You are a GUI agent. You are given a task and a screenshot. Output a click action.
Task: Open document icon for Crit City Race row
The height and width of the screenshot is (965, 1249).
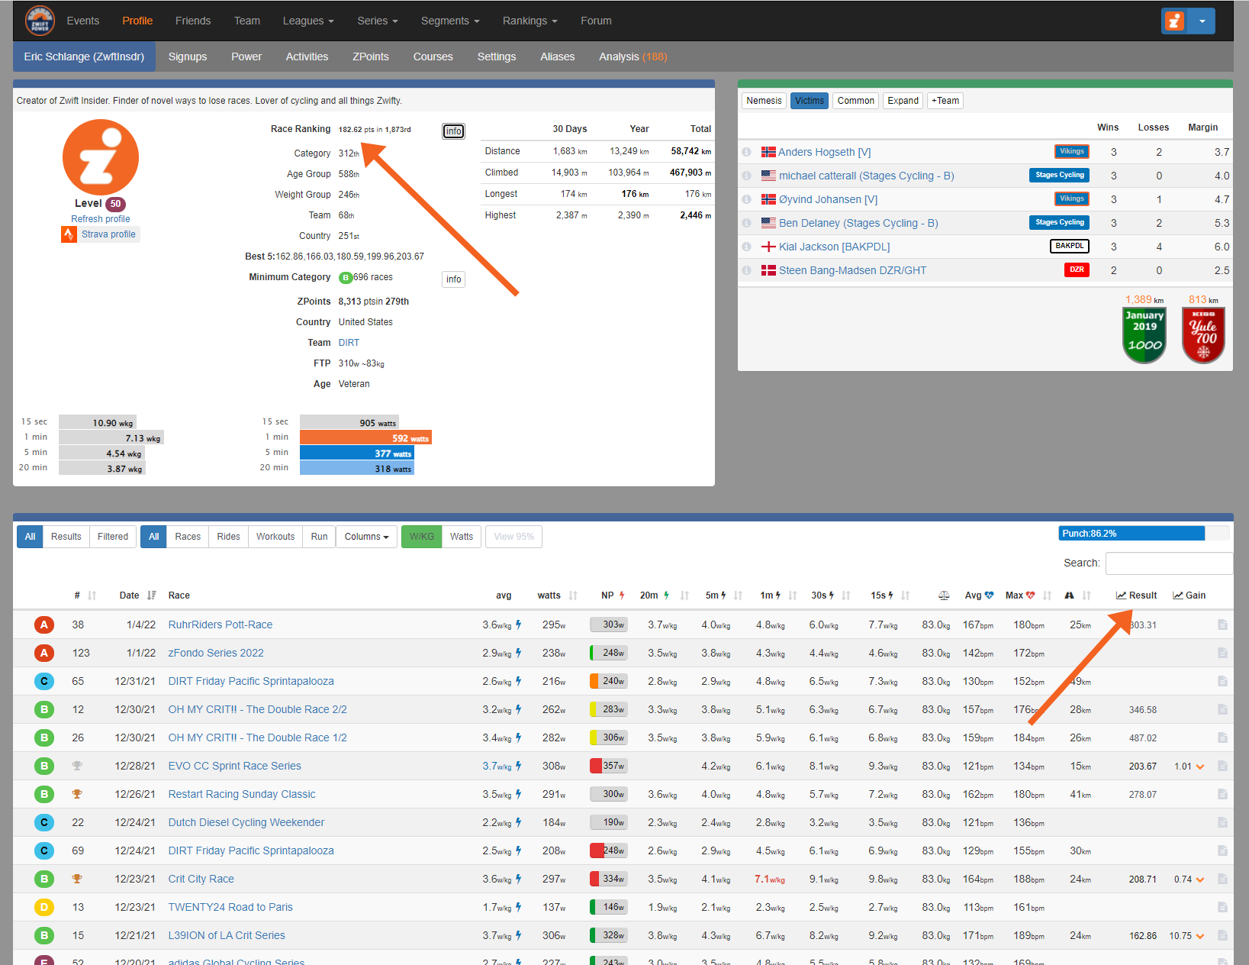1222,879
